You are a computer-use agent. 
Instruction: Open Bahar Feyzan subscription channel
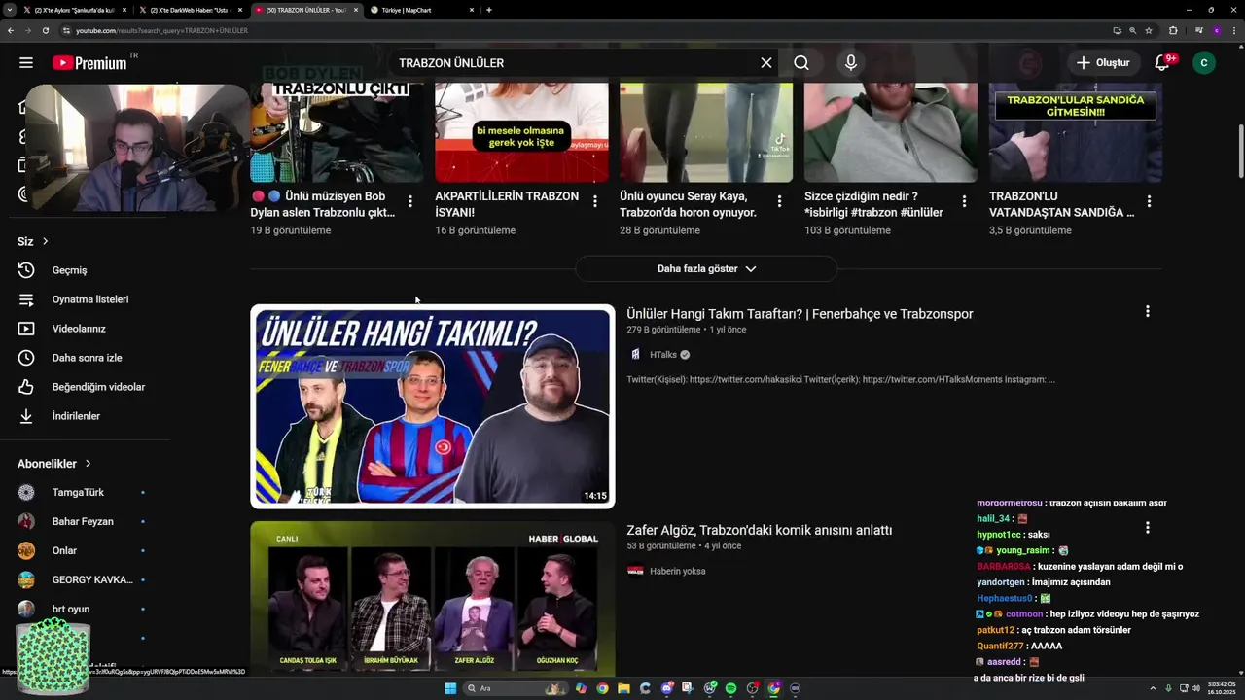pyautogui.click(x=82, y=521)
